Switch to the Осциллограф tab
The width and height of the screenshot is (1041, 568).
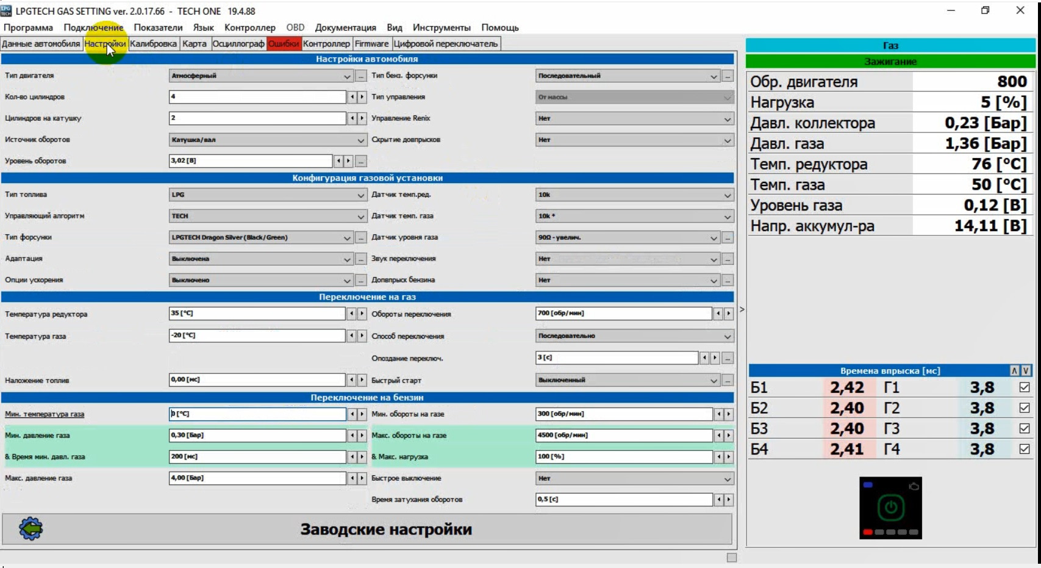(238, 43)
